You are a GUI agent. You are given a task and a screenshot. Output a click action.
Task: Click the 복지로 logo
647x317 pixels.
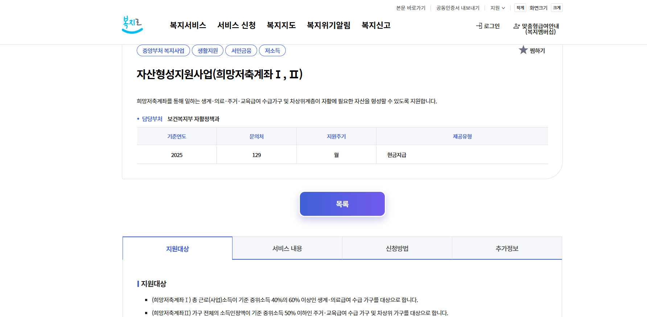pos(132,25)
